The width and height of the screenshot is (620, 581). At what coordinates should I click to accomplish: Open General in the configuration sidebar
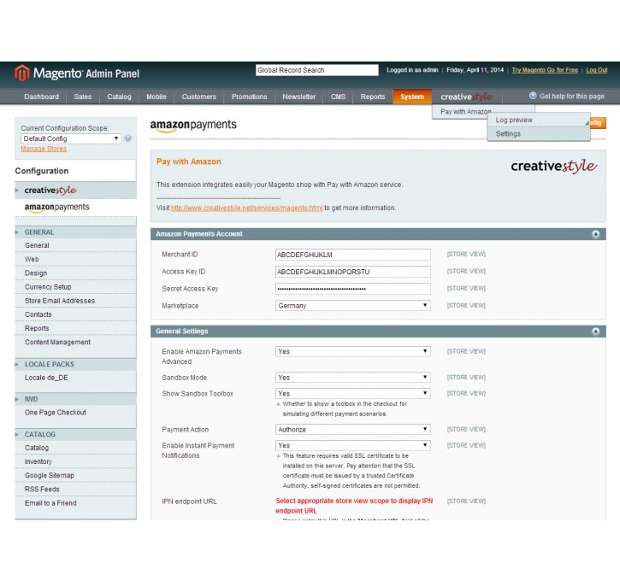click(75, 245)
